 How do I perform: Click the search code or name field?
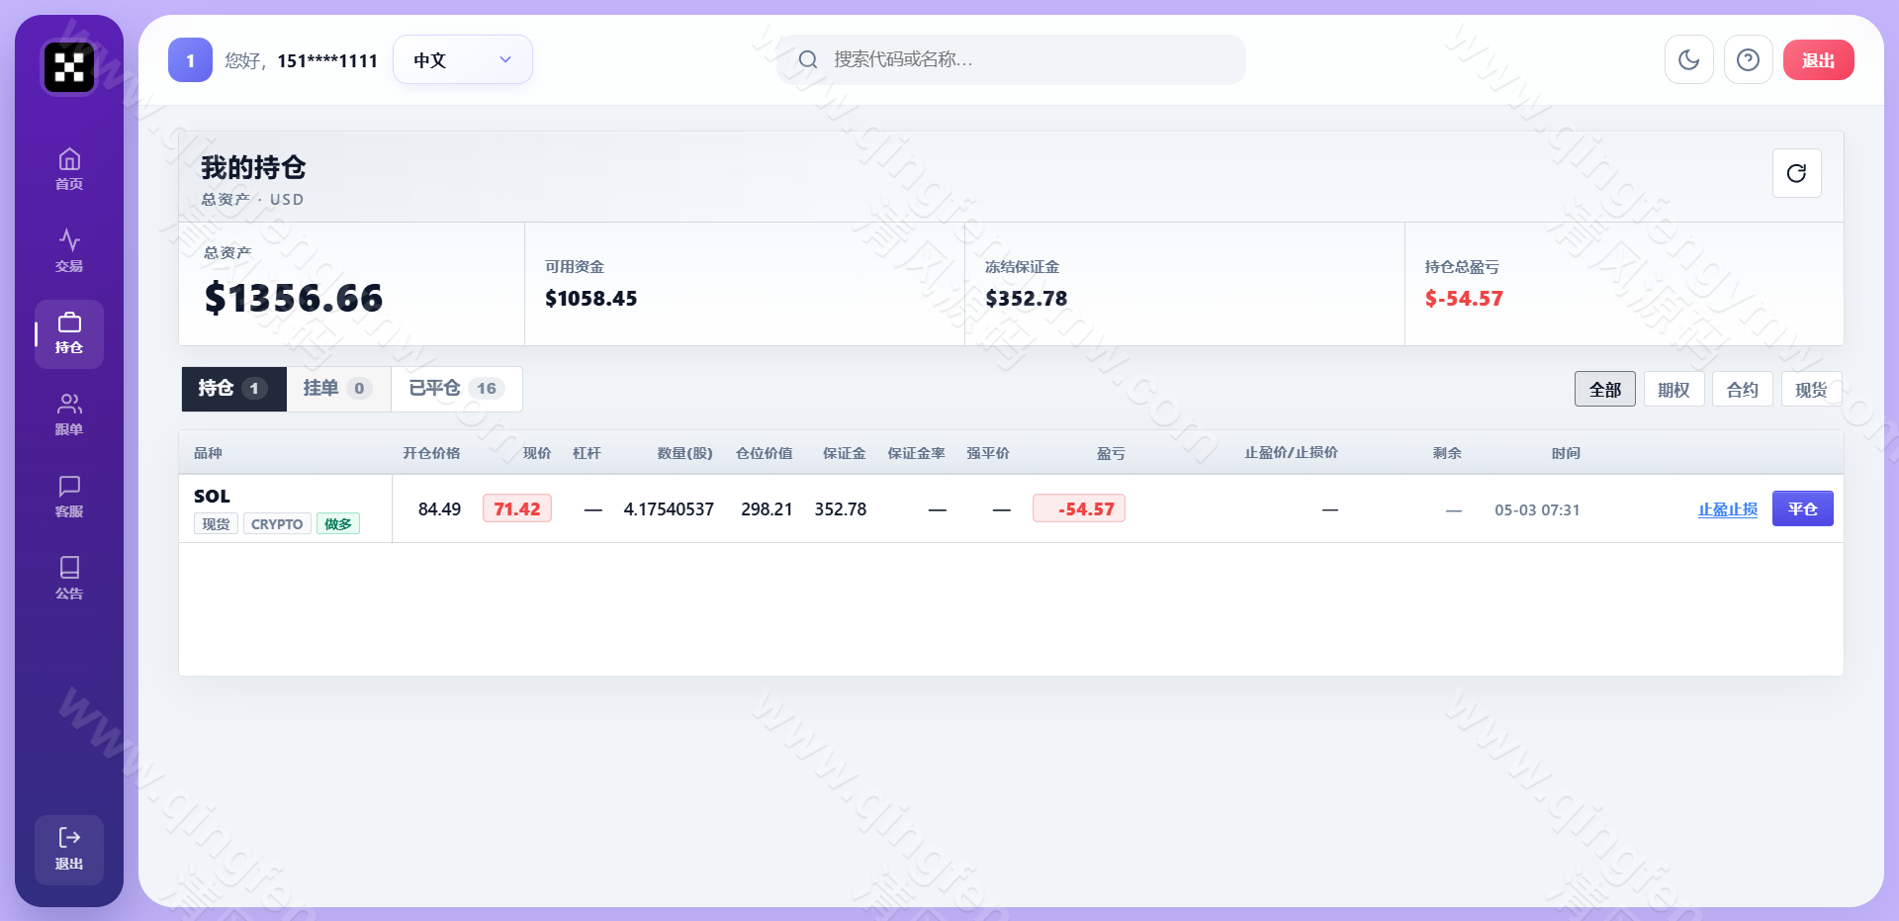(x=1011, y=59)
